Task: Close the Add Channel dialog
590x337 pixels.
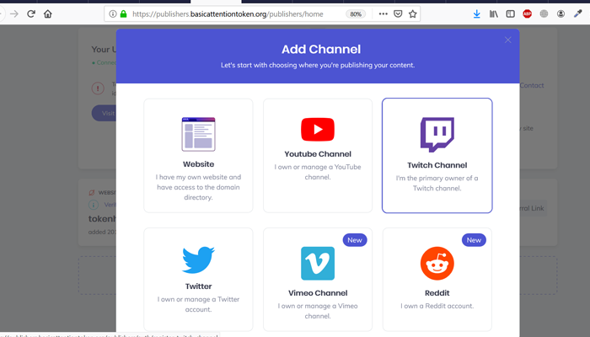Action: (508, 40)
